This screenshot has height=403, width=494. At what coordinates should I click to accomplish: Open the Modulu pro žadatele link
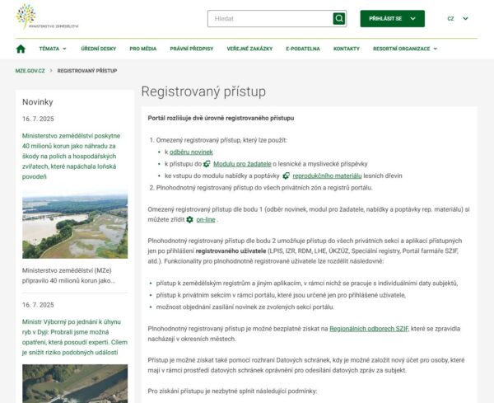coord(242,164)
